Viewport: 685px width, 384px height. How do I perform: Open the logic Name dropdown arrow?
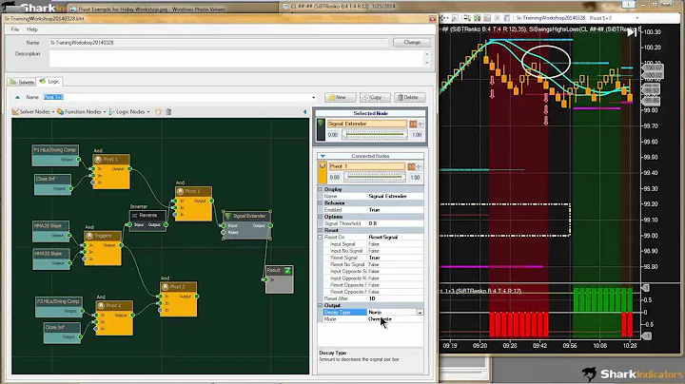pos(313,97)
